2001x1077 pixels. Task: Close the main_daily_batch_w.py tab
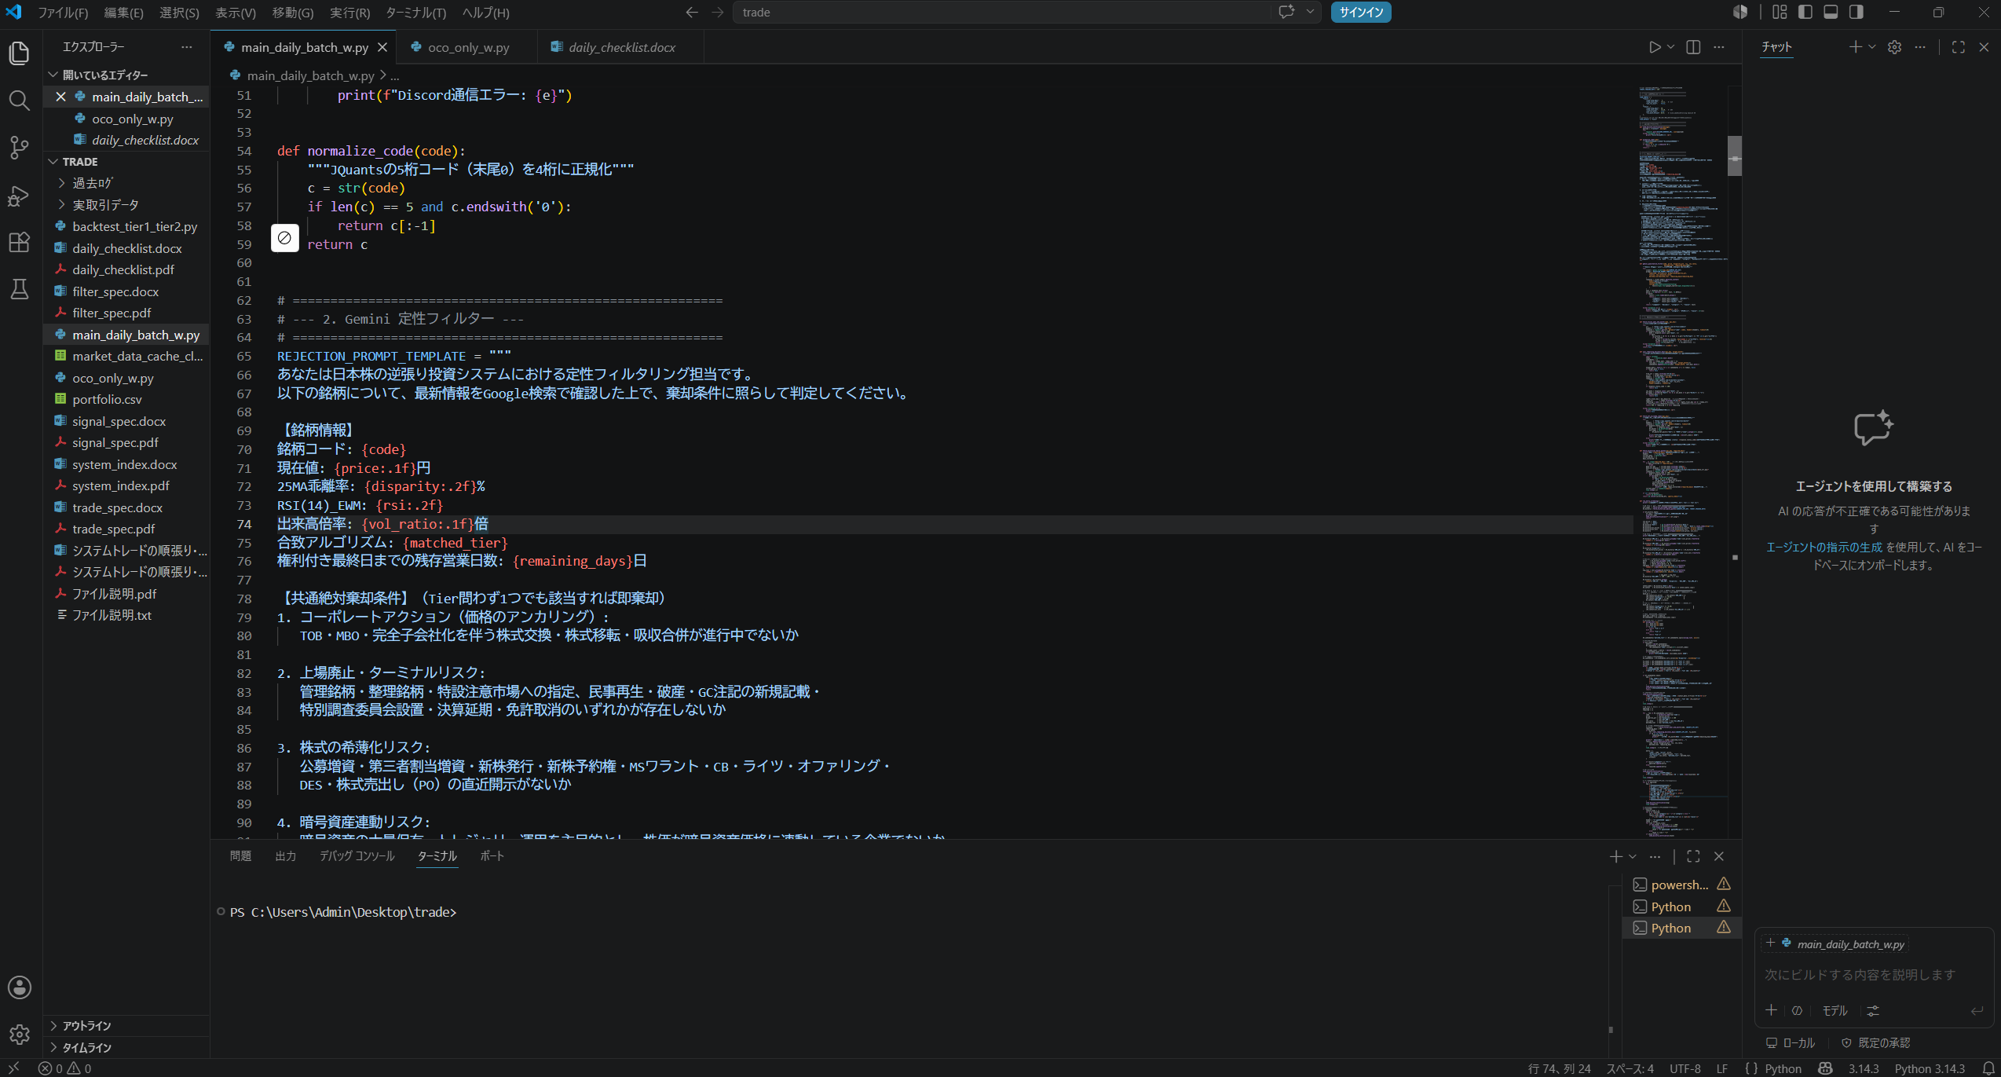[x=382, y=47]
